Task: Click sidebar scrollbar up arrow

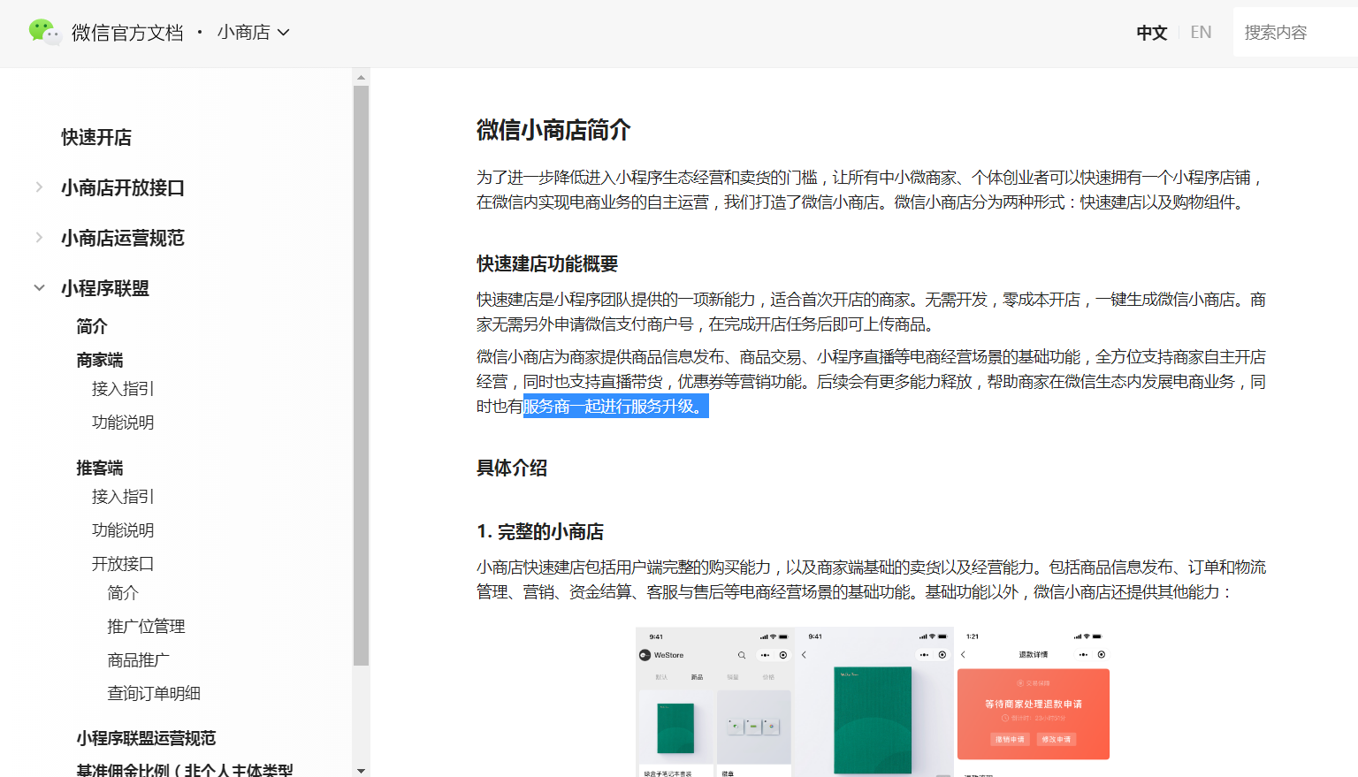Action: click(361, 77)
